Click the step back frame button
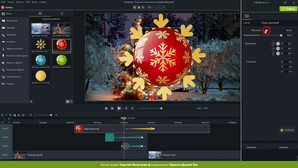This screenshot has height=168, width=298. pyautogui.click(x=106, y=108)
